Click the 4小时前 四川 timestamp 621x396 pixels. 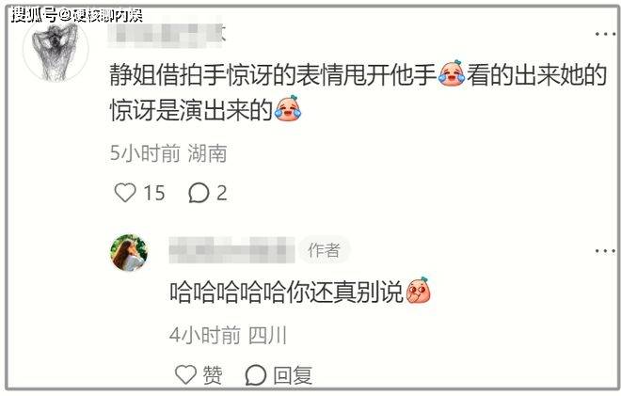coord(228,336)
